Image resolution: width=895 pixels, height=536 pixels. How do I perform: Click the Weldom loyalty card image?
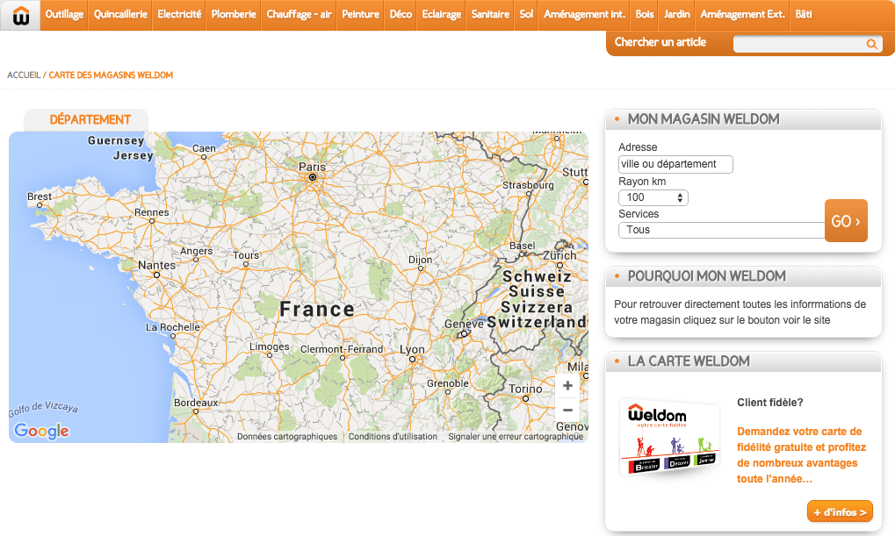click(670, 437)
